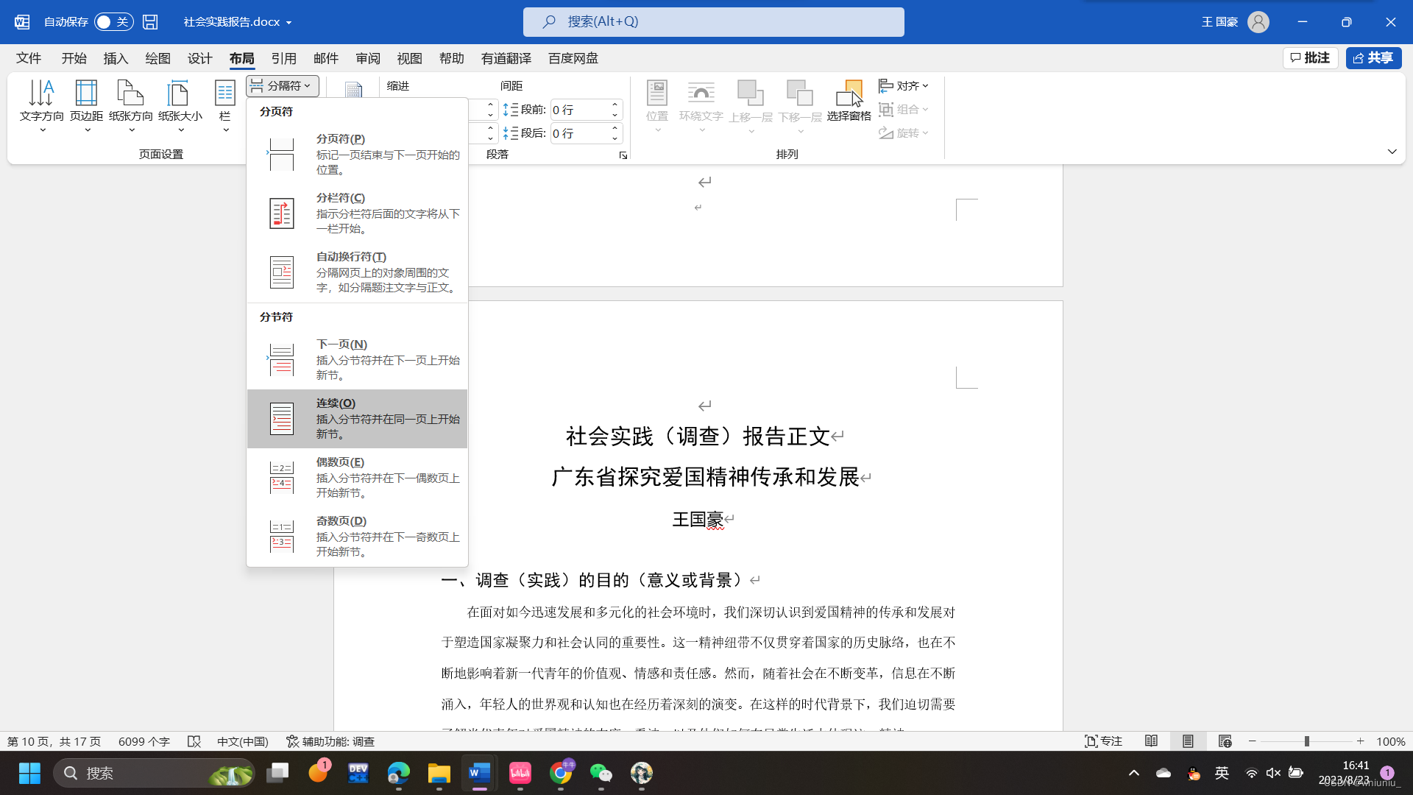This screenshot has width=1413, height=795.
Task: Expand the Rotate (旋转) dropdown
Action: pyautogui.click(x=904, y=132)
